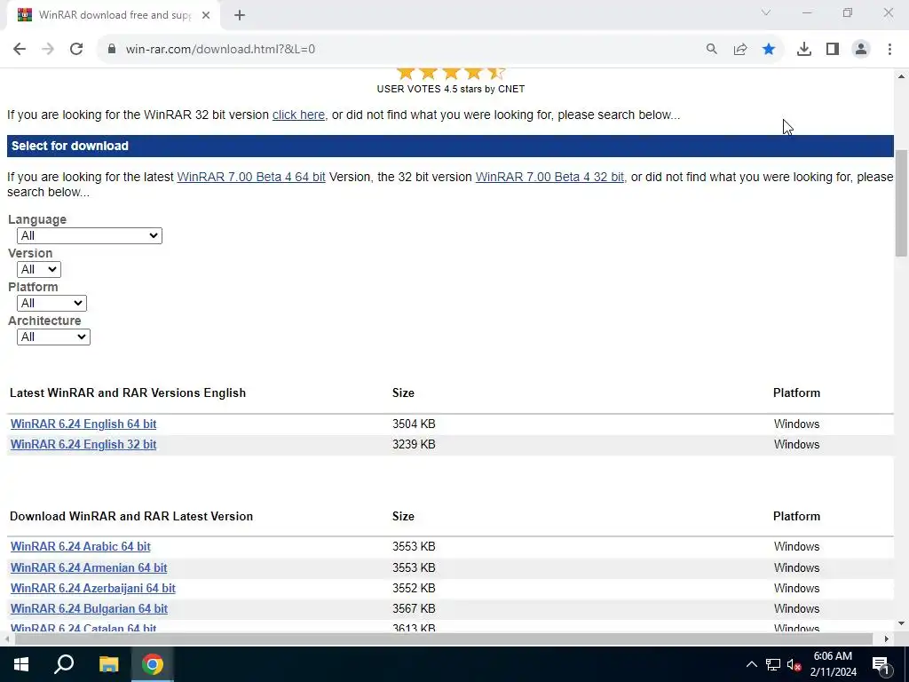Open the Language dropdown

90,235
